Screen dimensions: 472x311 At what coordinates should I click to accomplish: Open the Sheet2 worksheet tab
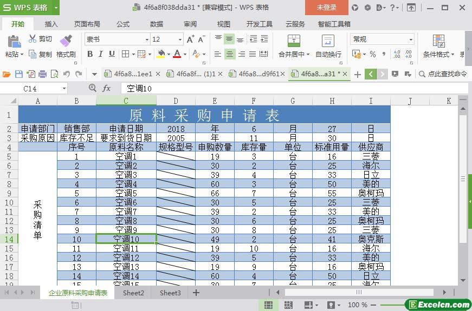tap(133, 293)
